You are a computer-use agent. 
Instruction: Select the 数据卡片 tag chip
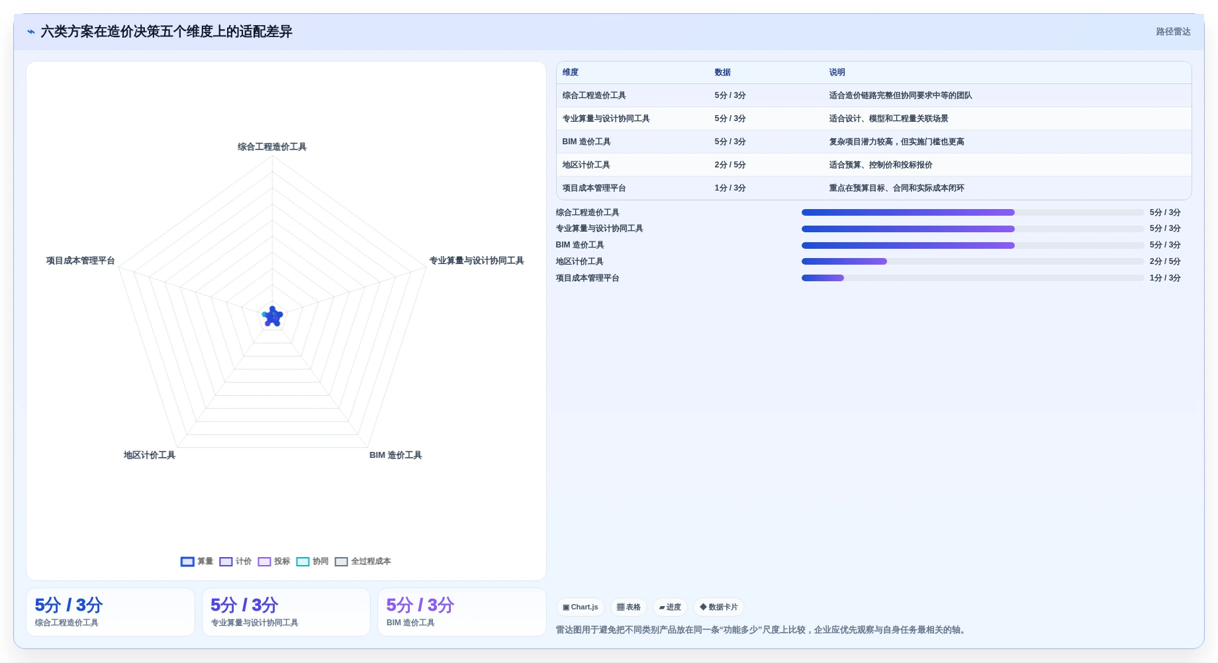coord(718,607)
